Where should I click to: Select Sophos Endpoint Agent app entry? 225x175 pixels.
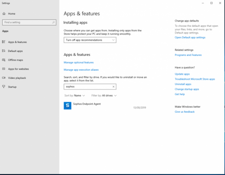click(x=105, y=106)
